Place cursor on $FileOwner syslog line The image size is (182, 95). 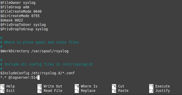pos(18,3)
